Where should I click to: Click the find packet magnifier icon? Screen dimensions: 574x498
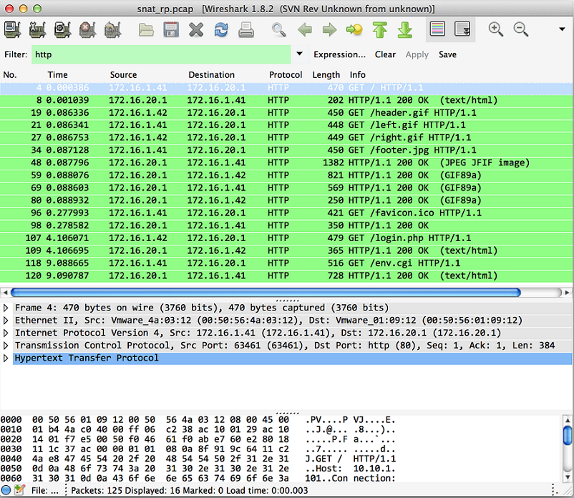pyautogui.click(x=278, y=30)
